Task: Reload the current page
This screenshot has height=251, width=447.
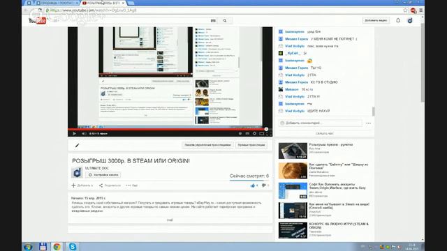Action: point(40,10)
